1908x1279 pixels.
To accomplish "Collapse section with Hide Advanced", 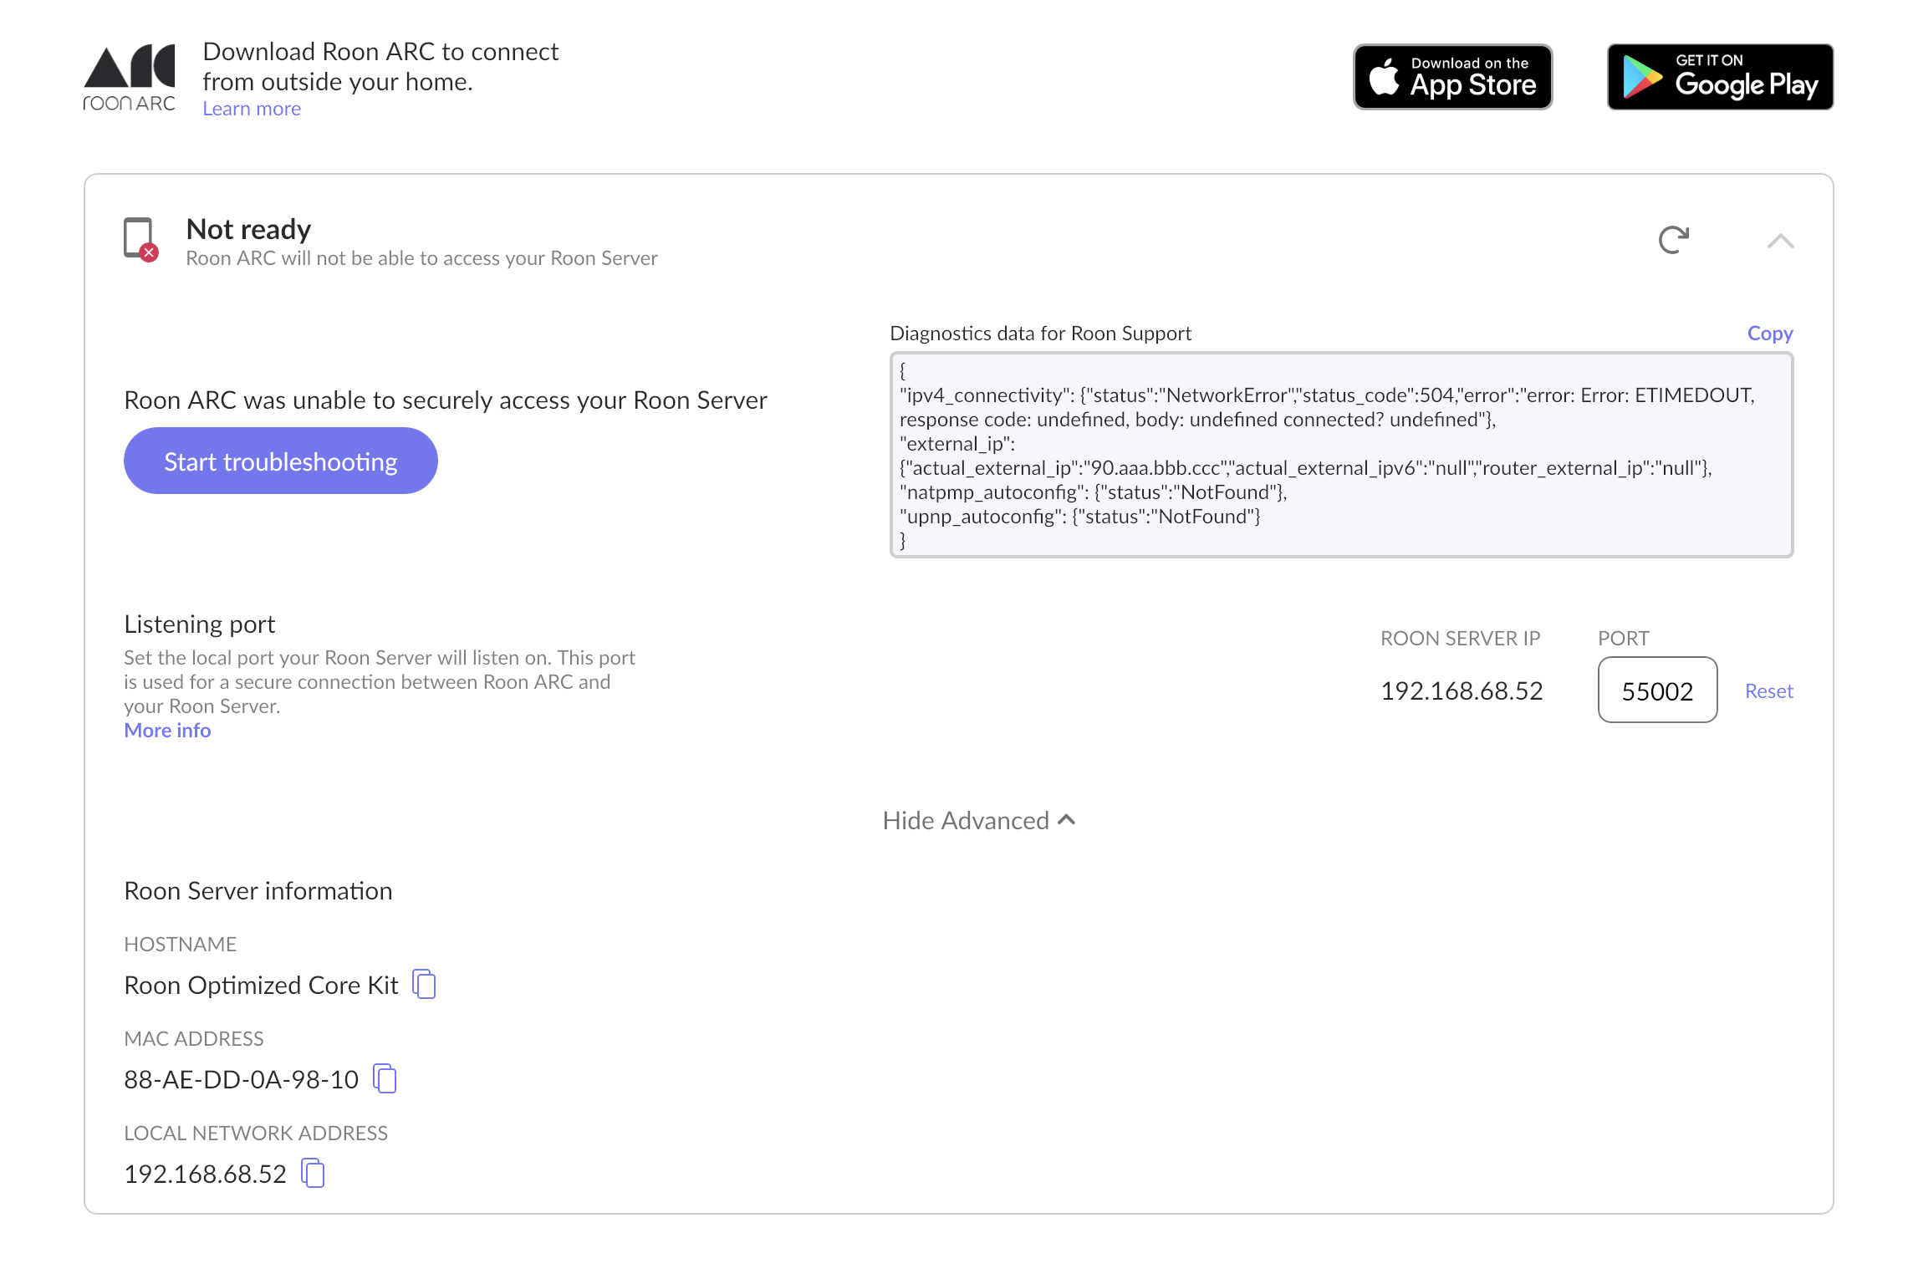I will pos(978,821).
